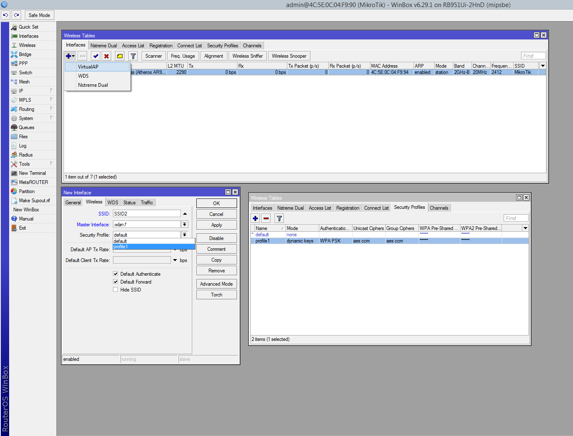Image resolution: width=573 pixels, height=436 pixels.
Task: Open the Manual from the sidebar
Action: tap(26, 219)
